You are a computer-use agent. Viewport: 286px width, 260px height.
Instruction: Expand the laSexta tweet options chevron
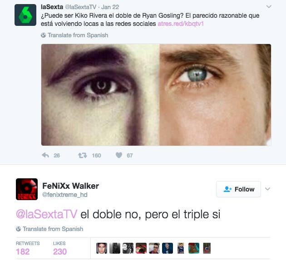(x=269, y=7)
